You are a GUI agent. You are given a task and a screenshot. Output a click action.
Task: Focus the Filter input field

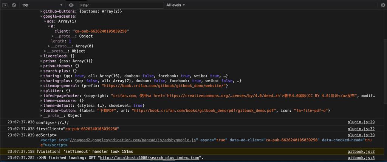(x=121, y=5)
